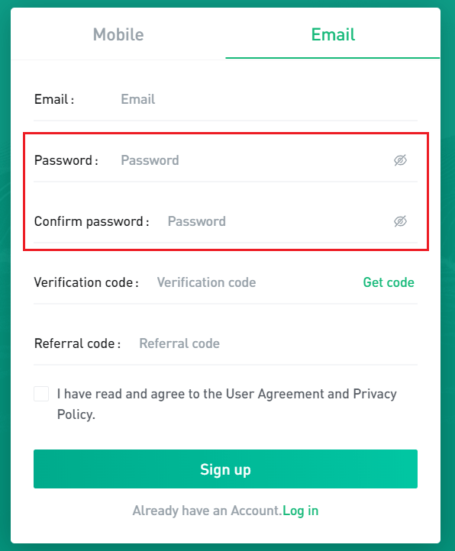The width and height of the screenshot is (455, 551).
Task: Click the "Referral code:" label text
Action: 77,343
